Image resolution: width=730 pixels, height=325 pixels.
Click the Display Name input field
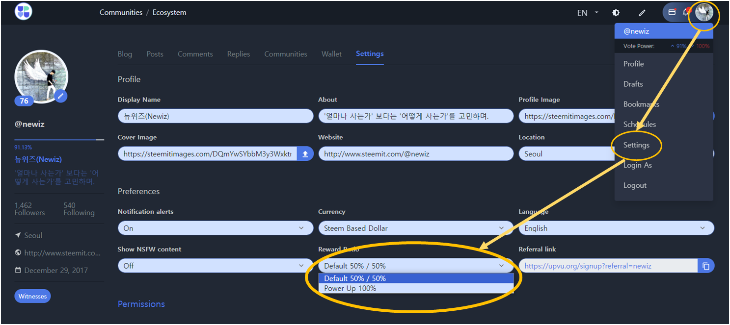pos(216,116)
